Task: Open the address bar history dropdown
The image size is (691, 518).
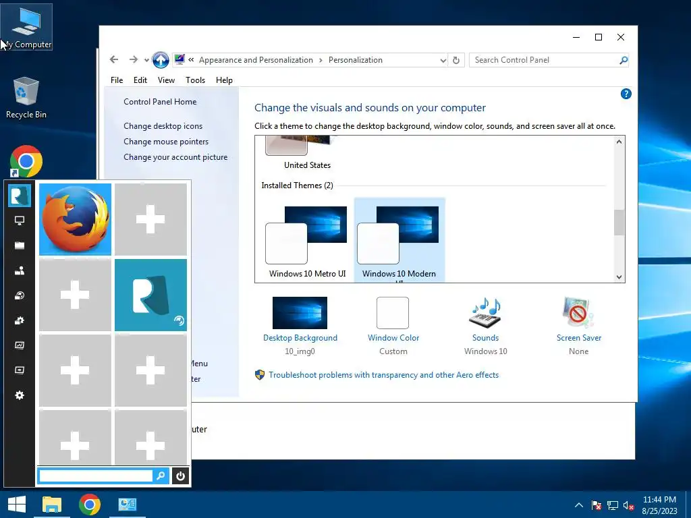Action: [x=443, y=60]
